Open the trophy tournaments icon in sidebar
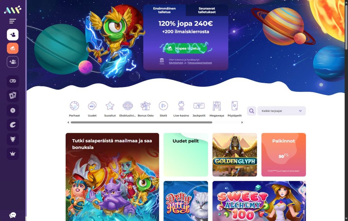This screenshot has width=348, height=221. [x=13, y=139]
